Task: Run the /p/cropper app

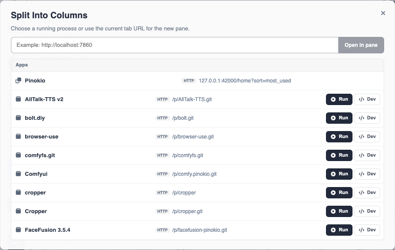Action: 339,193
